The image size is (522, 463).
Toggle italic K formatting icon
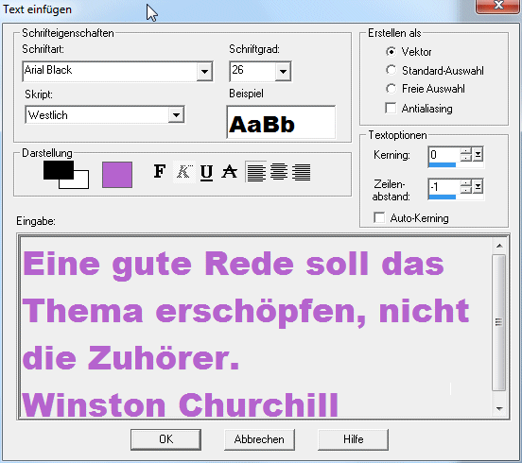tap(183, 172)
